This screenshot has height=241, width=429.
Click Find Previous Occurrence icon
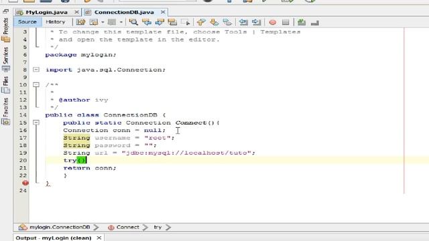click(147, 22)
